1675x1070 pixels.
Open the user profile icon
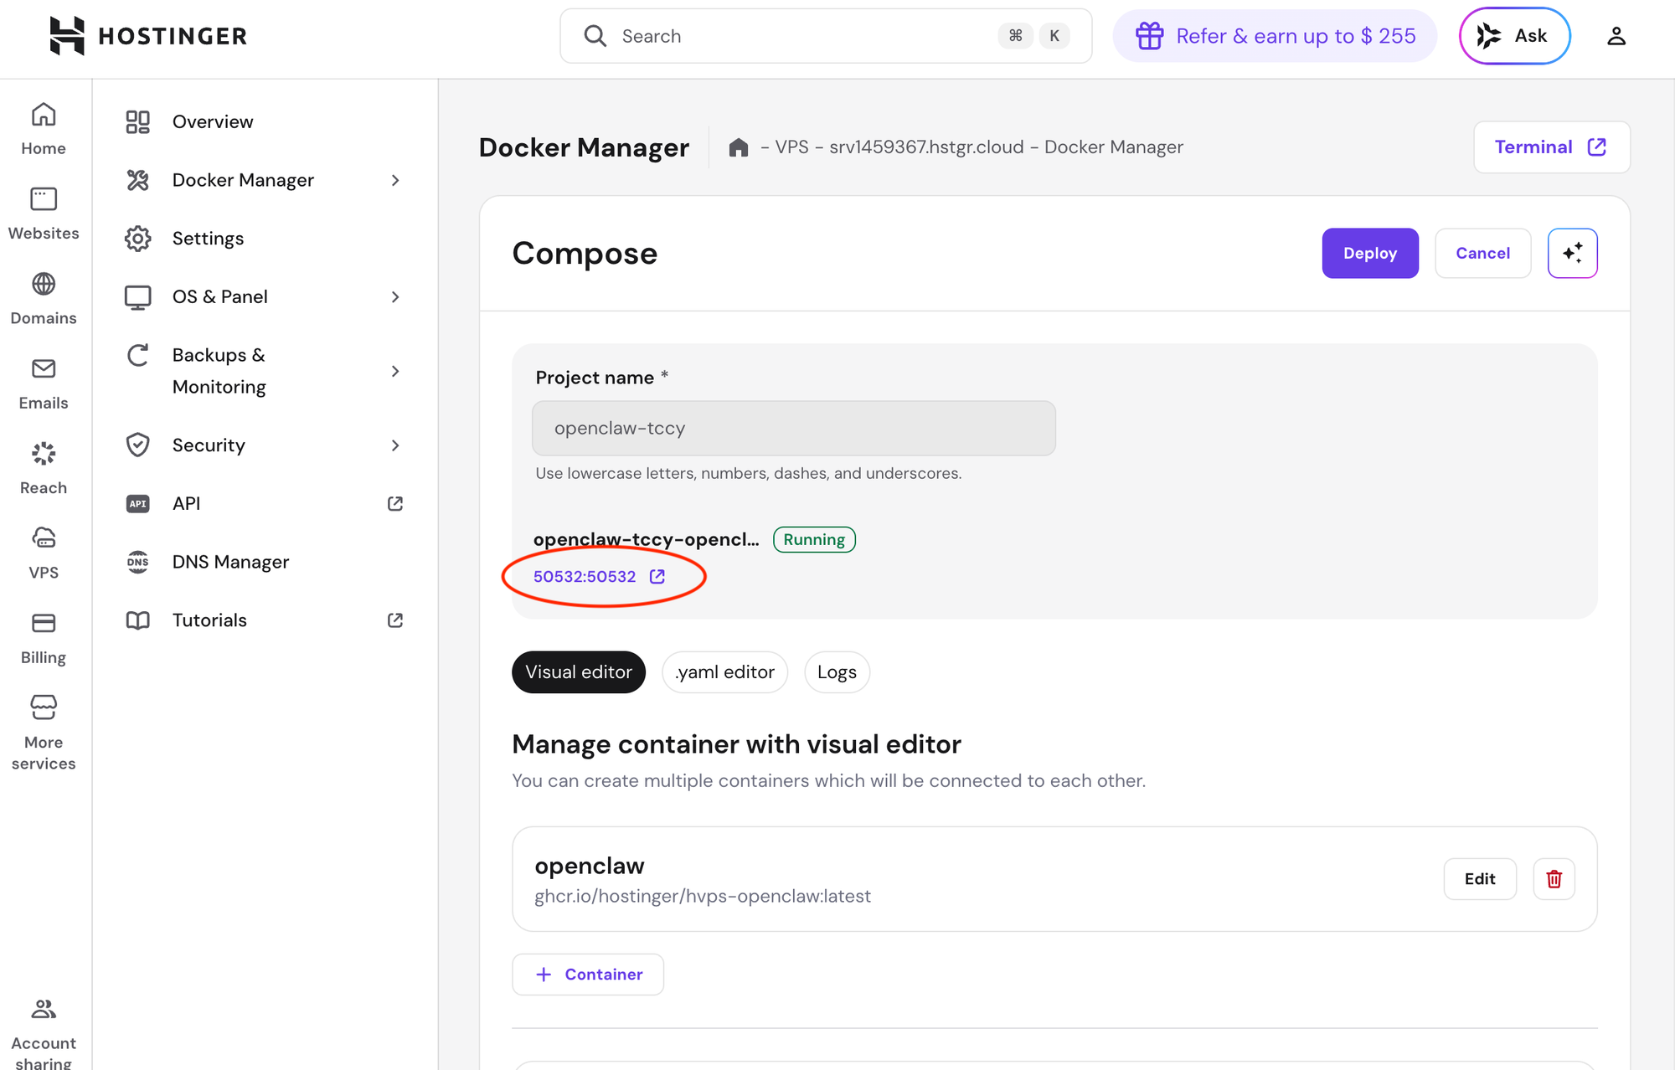pyautogui.click(x=1616, y=36)
